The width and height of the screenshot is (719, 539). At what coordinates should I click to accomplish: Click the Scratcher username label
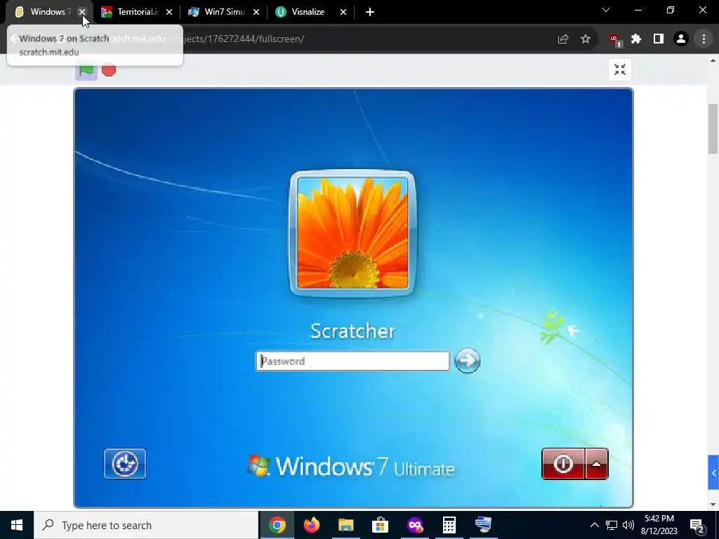coord(352,331)
